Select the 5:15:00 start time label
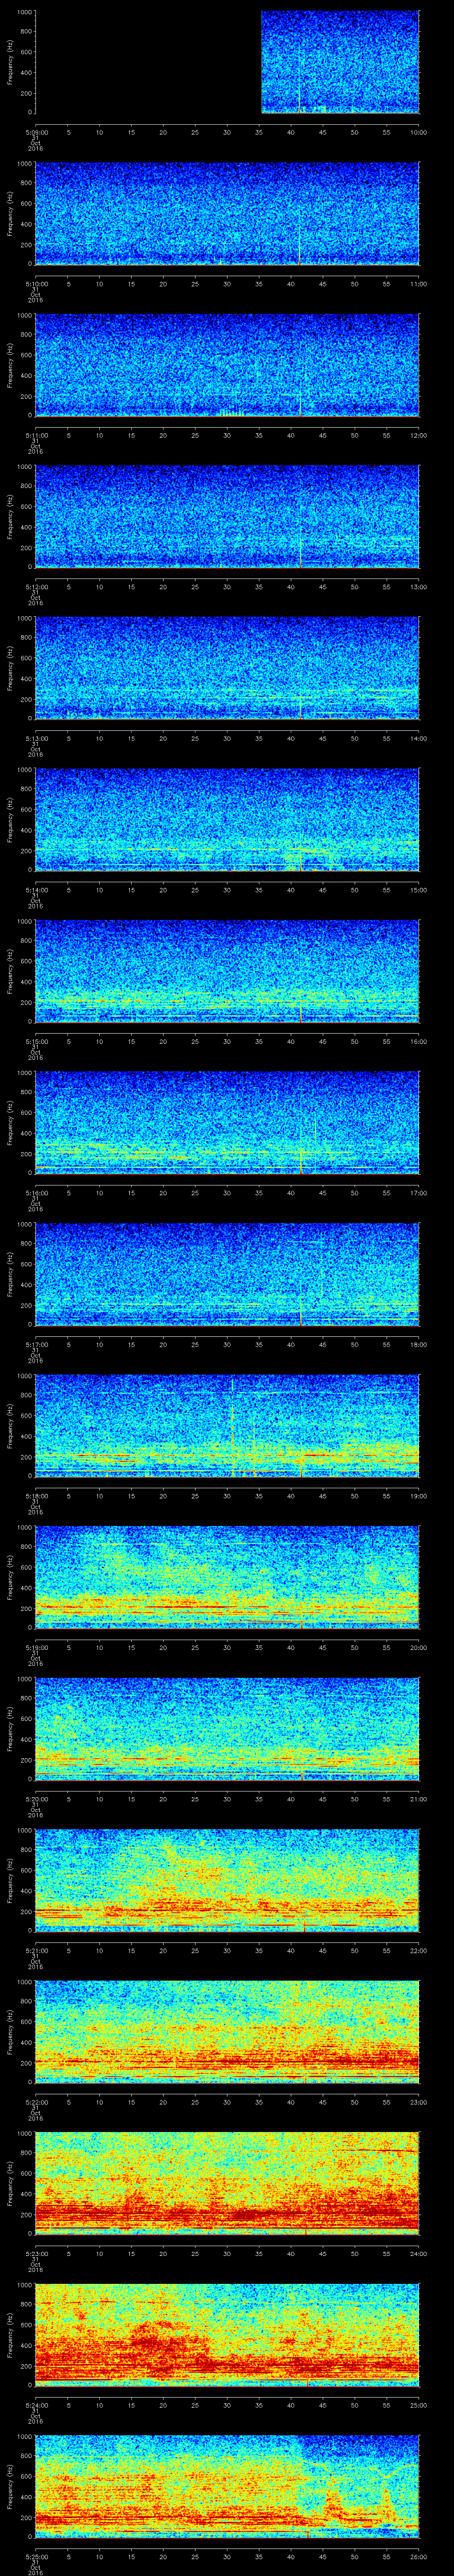 click(36, 1041)
